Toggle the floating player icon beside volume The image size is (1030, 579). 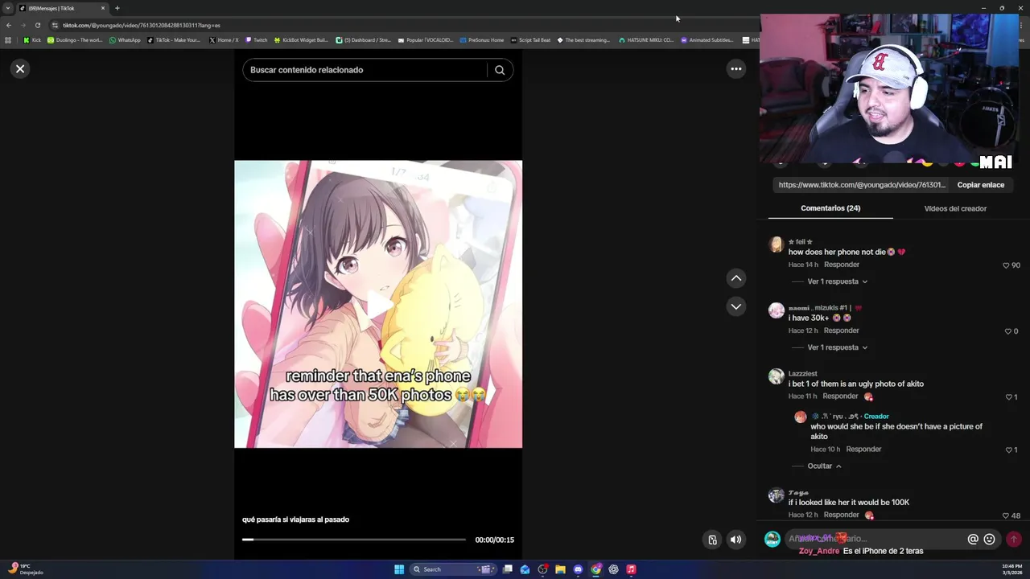tap(712, 540)
